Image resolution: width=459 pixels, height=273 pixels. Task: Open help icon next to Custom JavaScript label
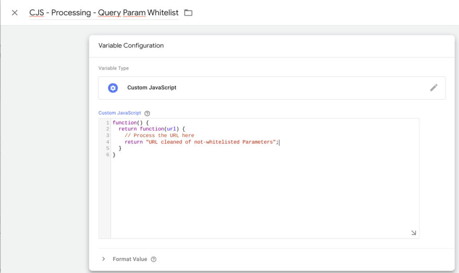[147, 113]
